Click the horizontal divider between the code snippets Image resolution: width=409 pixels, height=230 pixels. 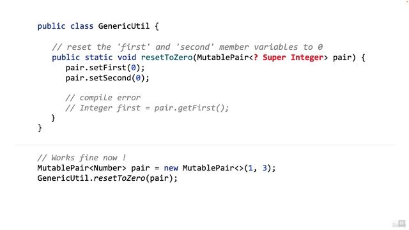(x=205, y=144)
